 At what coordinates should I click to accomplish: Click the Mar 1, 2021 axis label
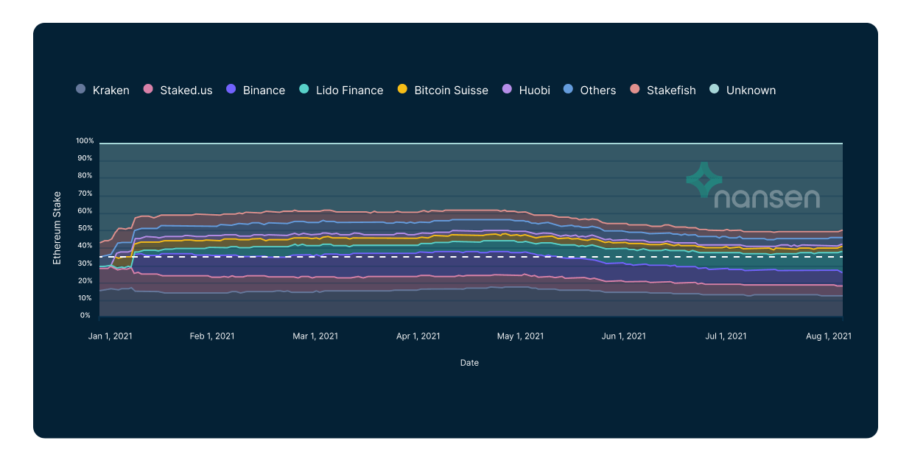315,336
